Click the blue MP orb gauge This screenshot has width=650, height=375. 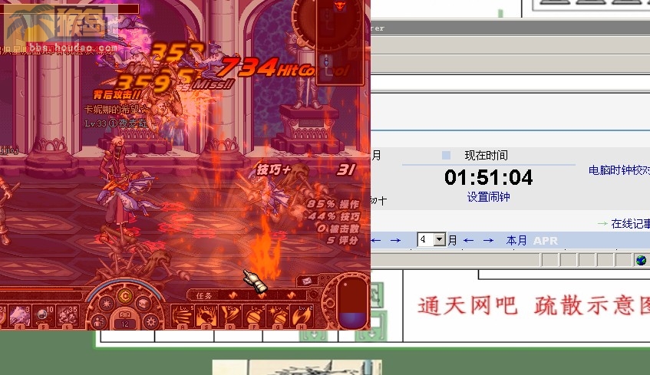pos(352,302)
